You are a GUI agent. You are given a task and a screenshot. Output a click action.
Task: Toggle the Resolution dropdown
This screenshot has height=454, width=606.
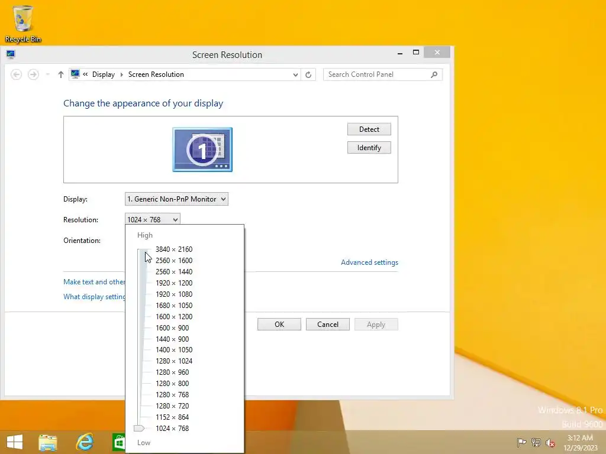[153, 219]
